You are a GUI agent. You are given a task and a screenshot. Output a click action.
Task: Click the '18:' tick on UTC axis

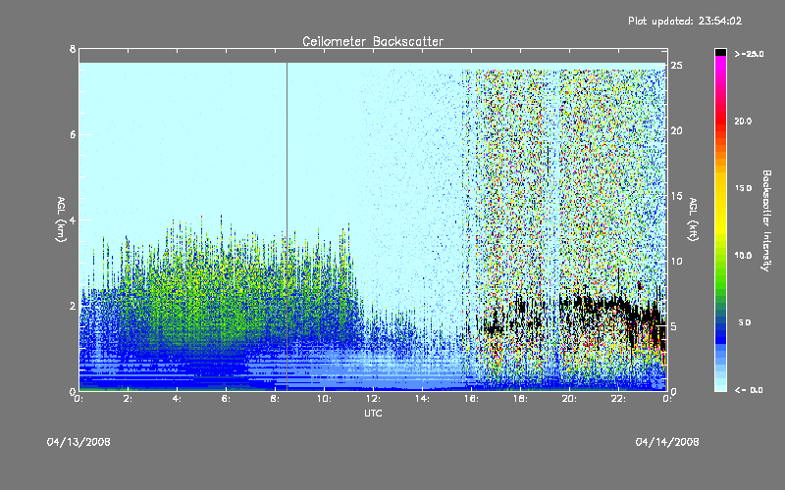(x=520, y=399)
